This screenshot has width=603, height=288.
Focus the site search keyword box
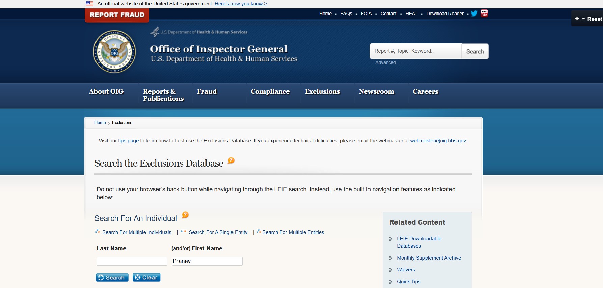(x=415, y=51)
